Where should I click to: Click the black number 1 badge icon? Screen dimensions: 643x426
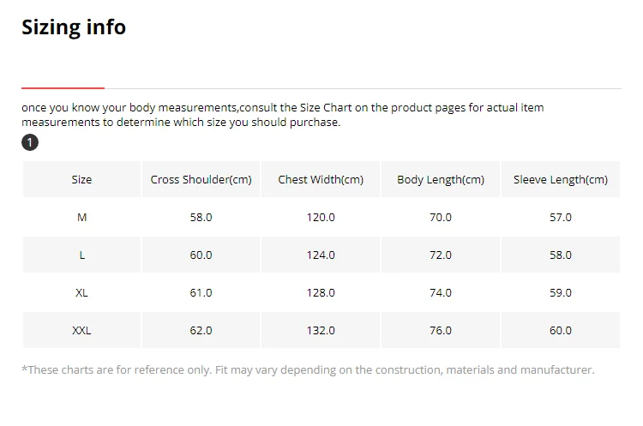tap(30, 142)
